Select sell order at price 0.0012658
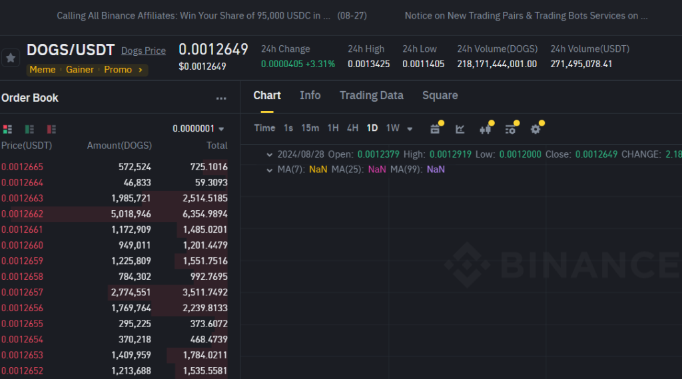The width and height of the screenshot is (682, 379). point(114,277)
